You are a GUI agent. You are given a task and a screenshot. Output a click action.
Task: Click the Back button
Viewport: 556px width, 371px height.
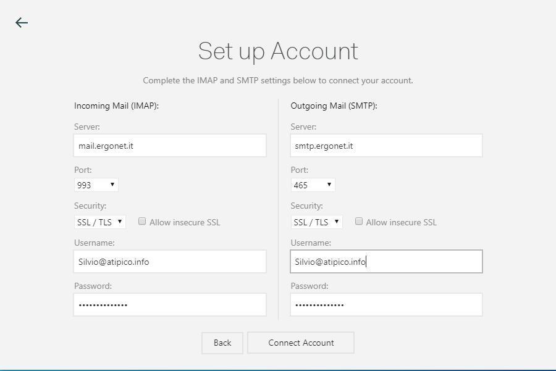click(222, 343)
